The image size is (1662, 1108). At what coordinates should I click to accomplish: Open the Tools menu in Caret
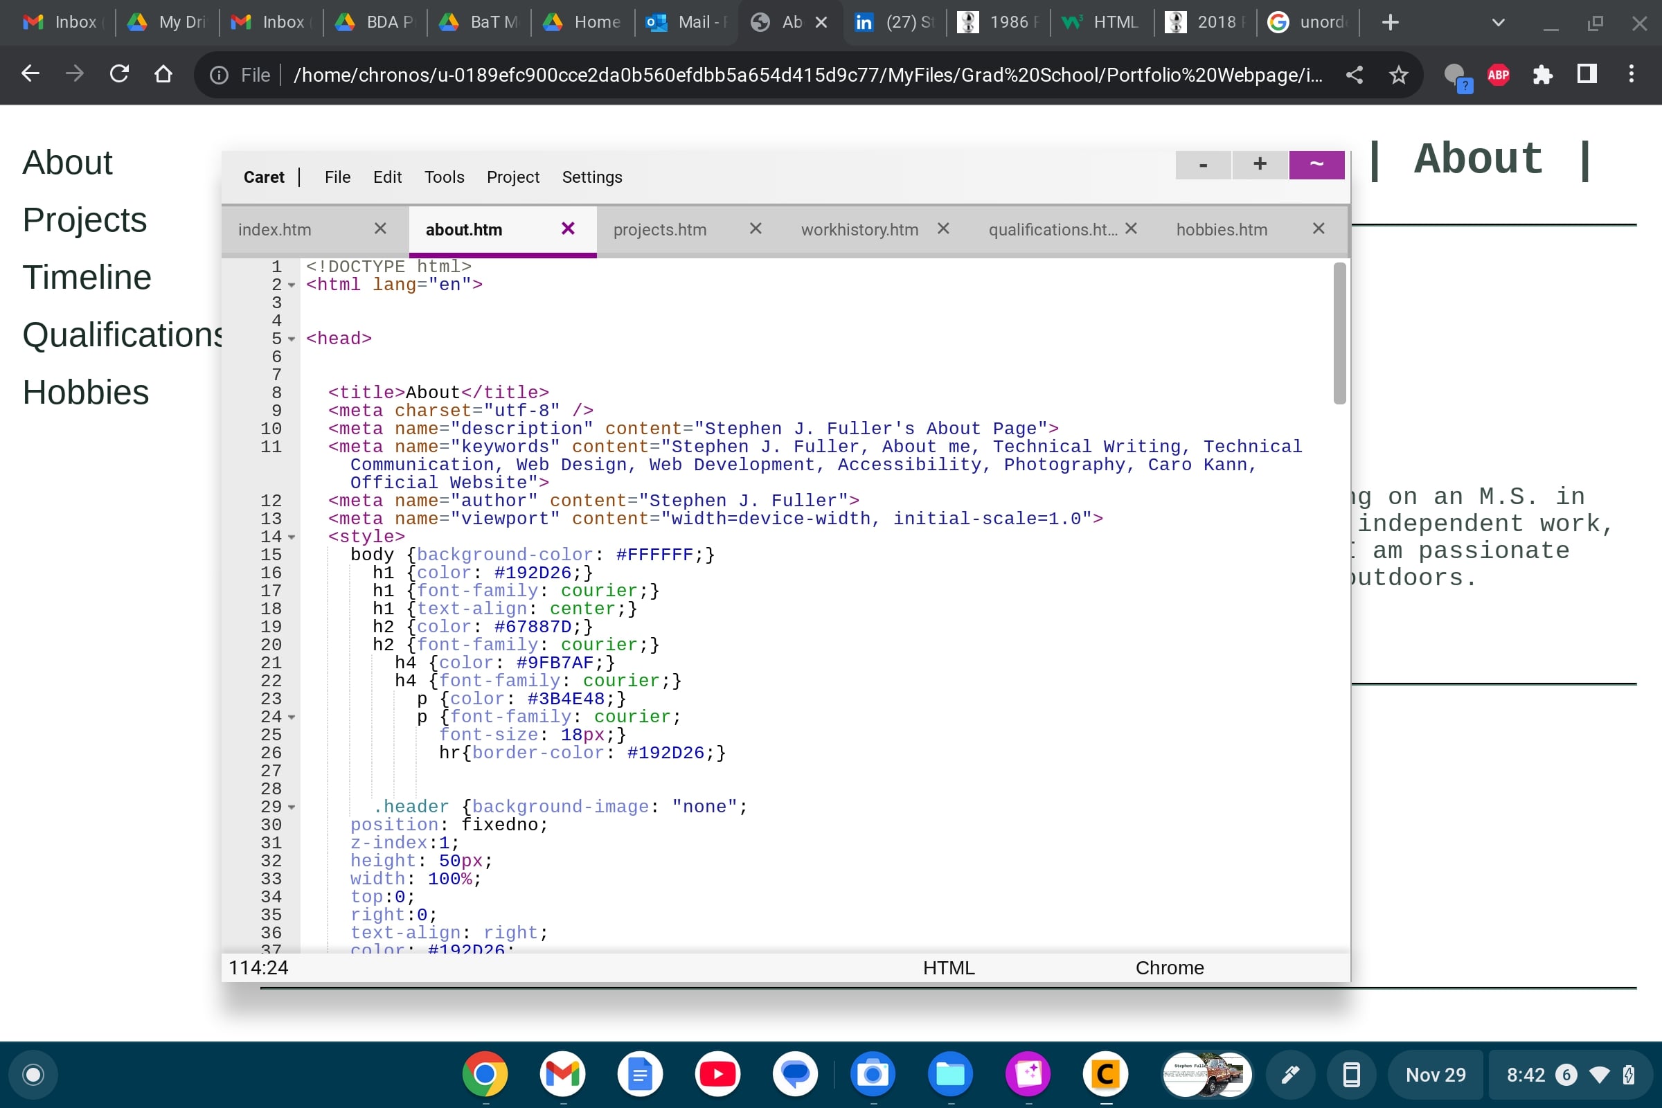click(x=444, y=177)
